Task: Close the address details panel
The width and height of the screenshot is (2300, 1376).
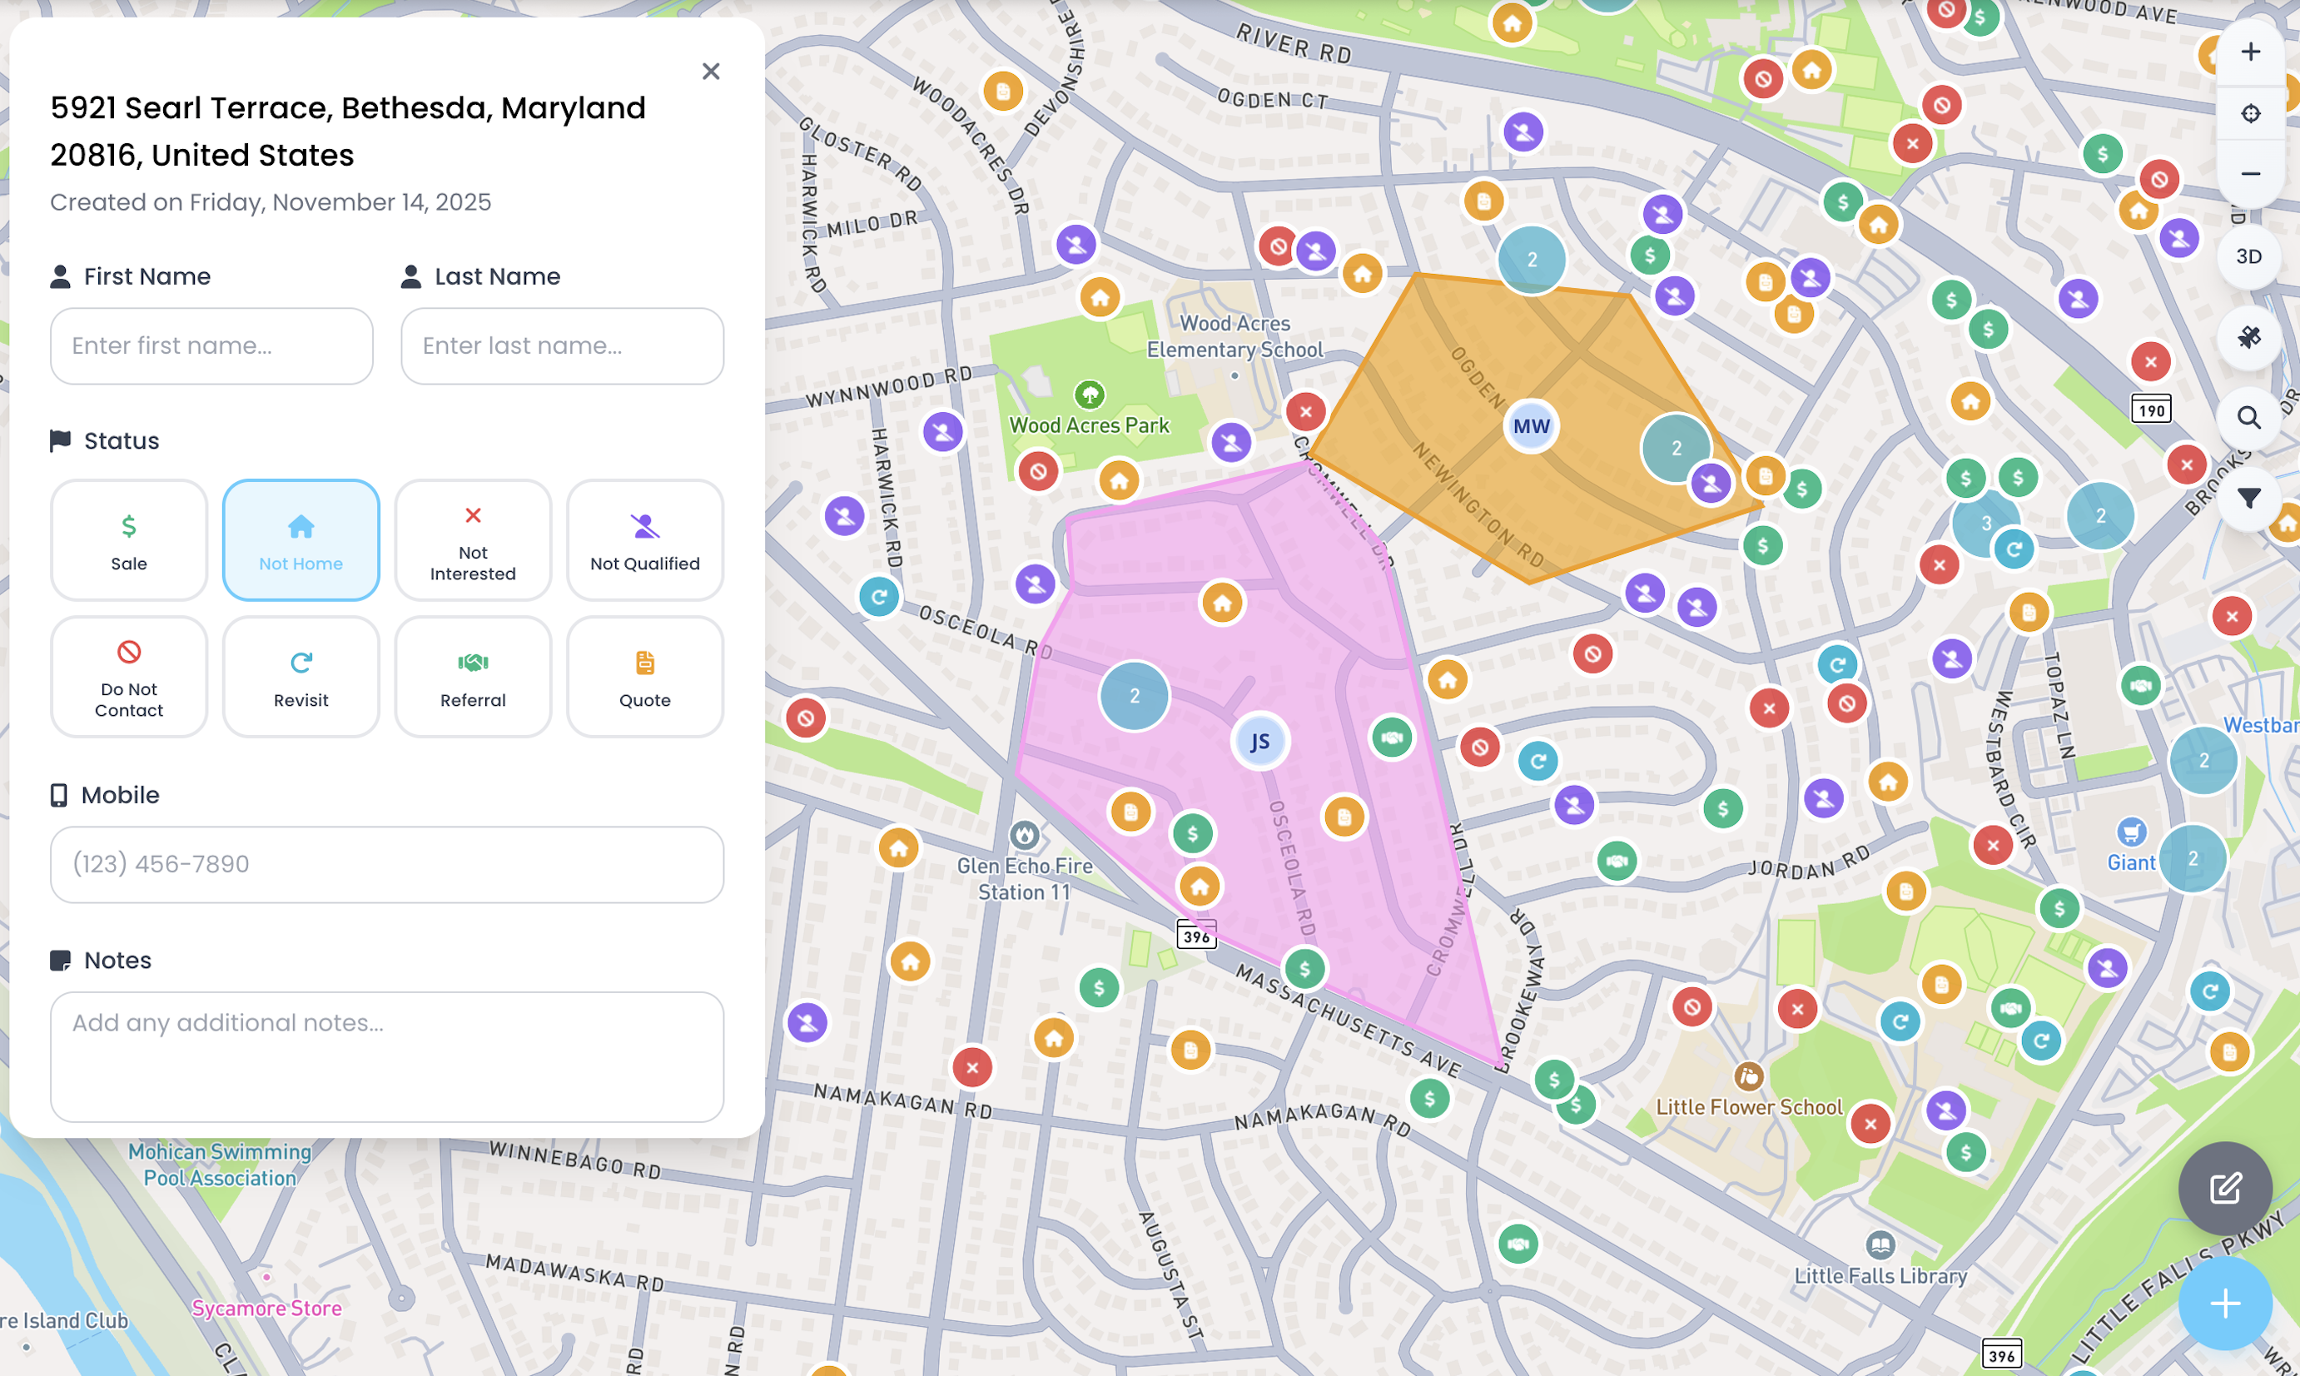Action: [x=711, y=72]
